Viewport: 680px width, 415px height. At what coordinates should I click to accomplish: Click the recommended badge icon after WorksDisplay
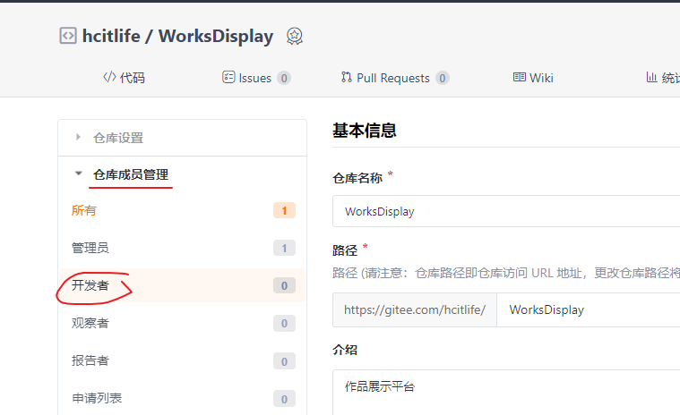pyautogui.click(x=295, y=37)
